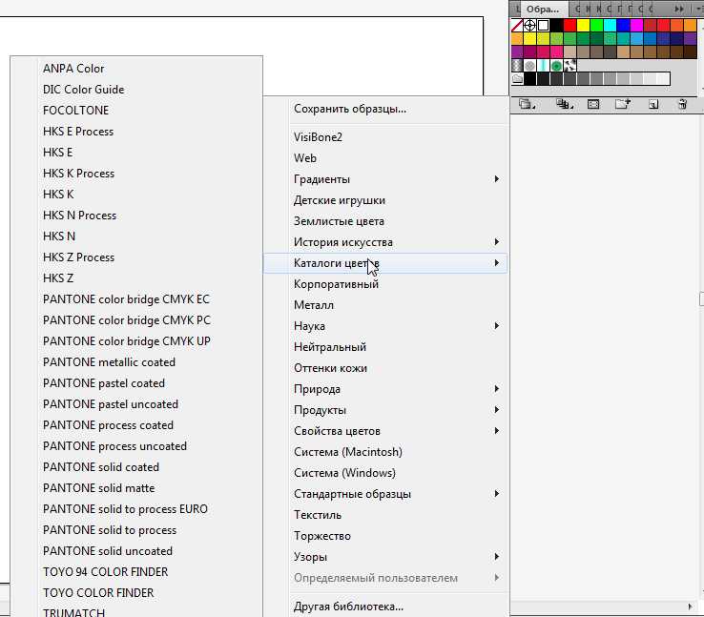Open ANPA Color catalog
The height and width of the screenshot is (617, 704).
click(x=136, y=69)
